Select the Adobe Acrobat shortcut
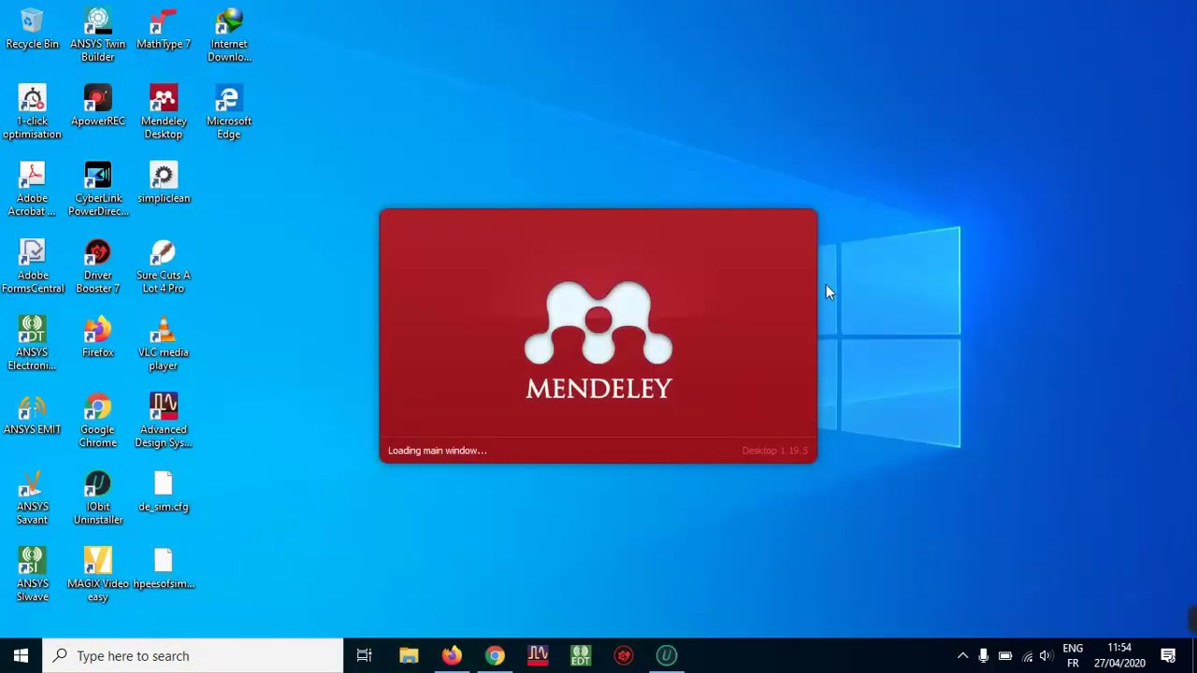The image size is (1197, 673). tap(32, 190)
